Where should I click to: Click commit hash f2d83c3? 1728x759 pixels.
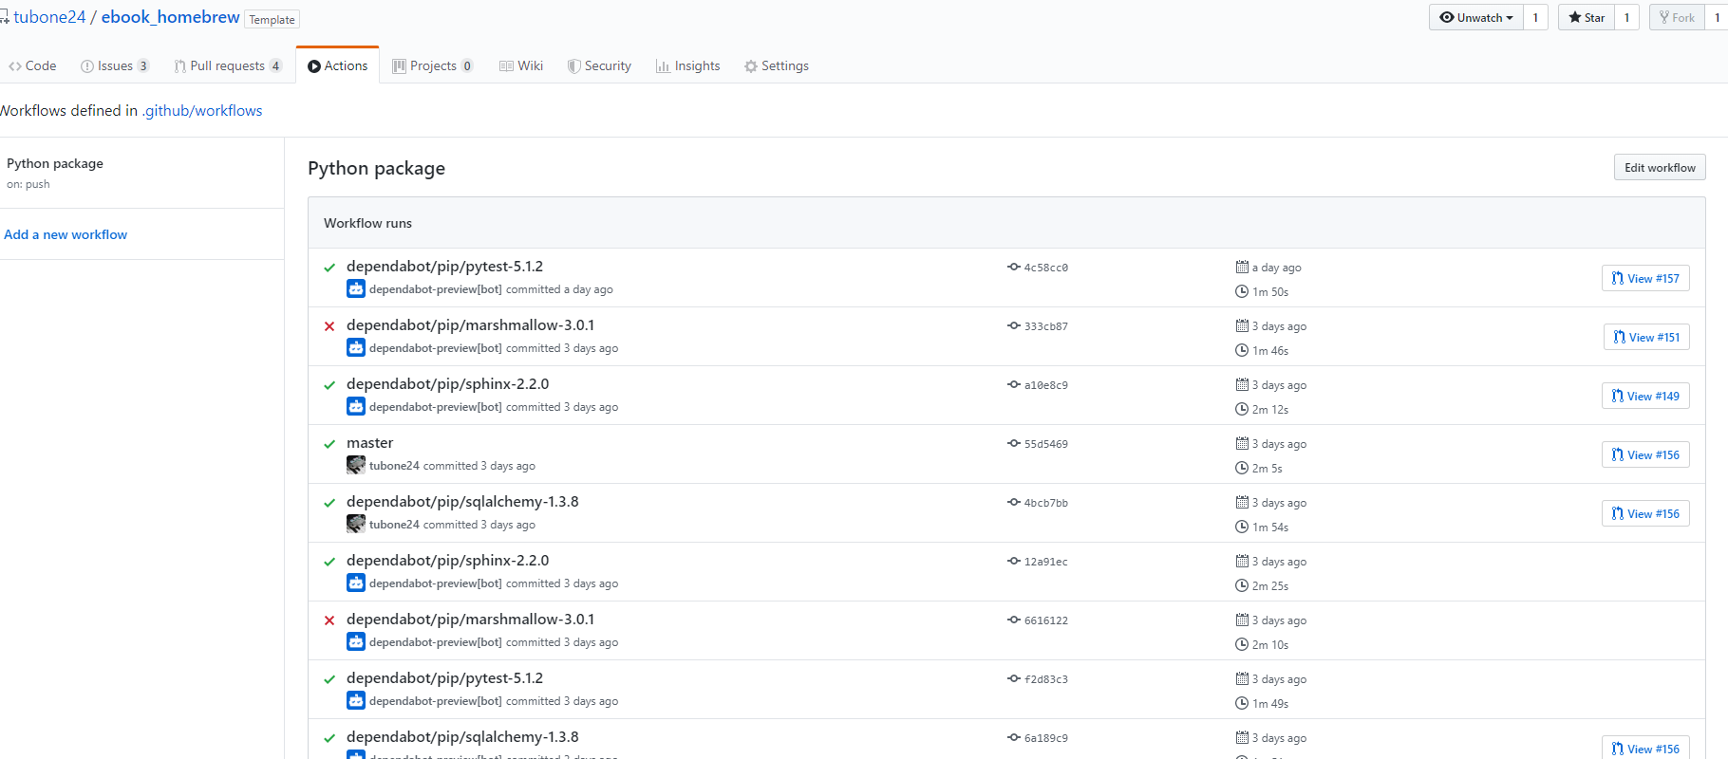[x=1045, y=679]
